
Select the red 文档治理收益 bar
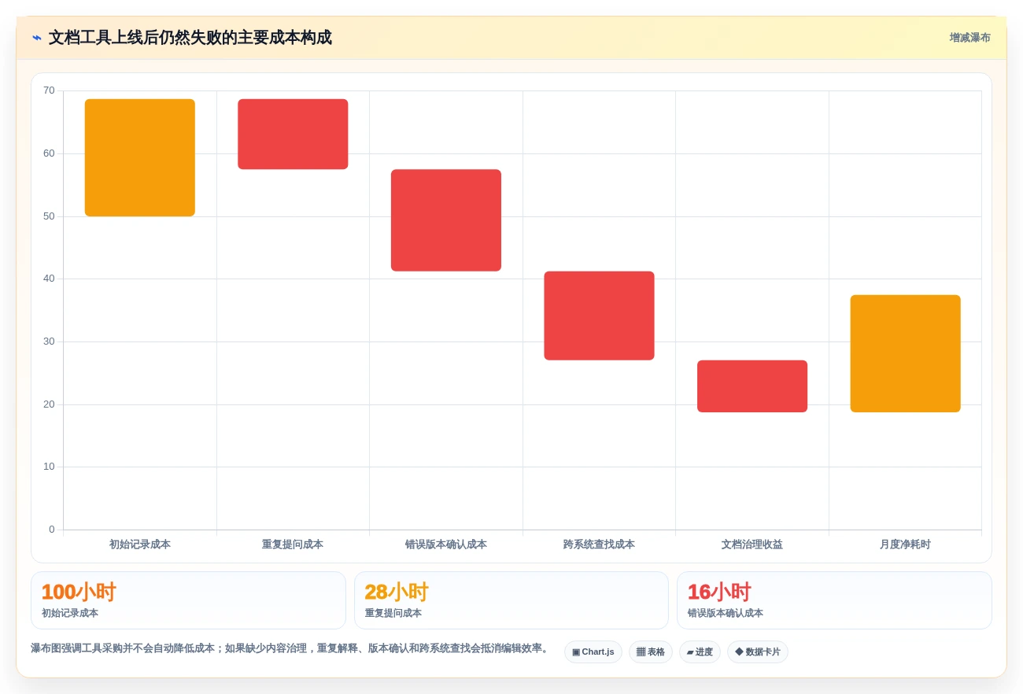(752, 386)
